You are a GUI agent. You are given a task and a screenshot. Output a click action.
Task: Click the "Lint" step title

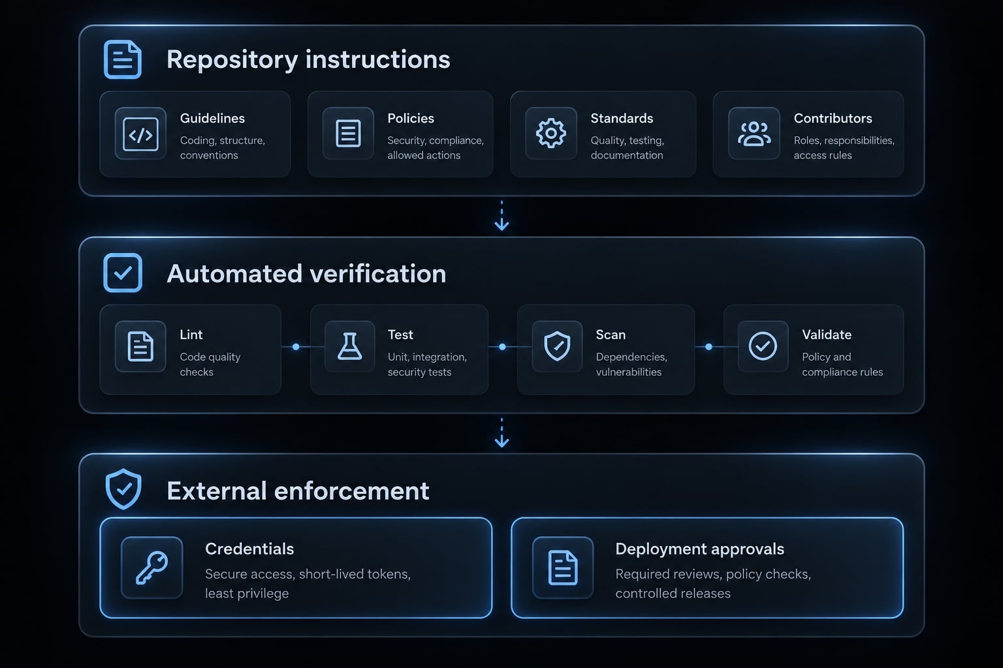(x=191, y=335)
